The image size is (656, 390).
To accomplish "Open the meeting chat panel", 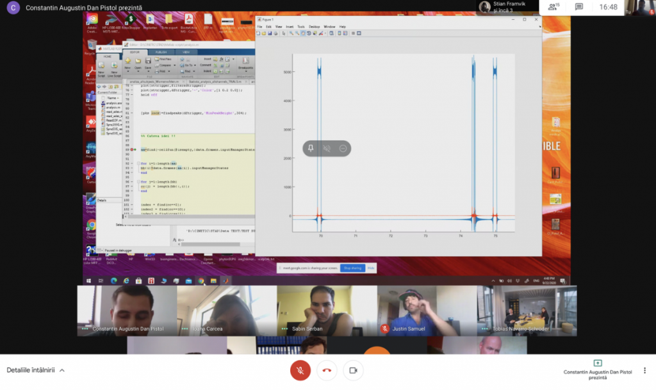I will click(579, 7).
